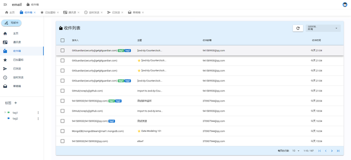Close the 草稿箱 tab
The image size is (351, 160).
coord(143,13)
